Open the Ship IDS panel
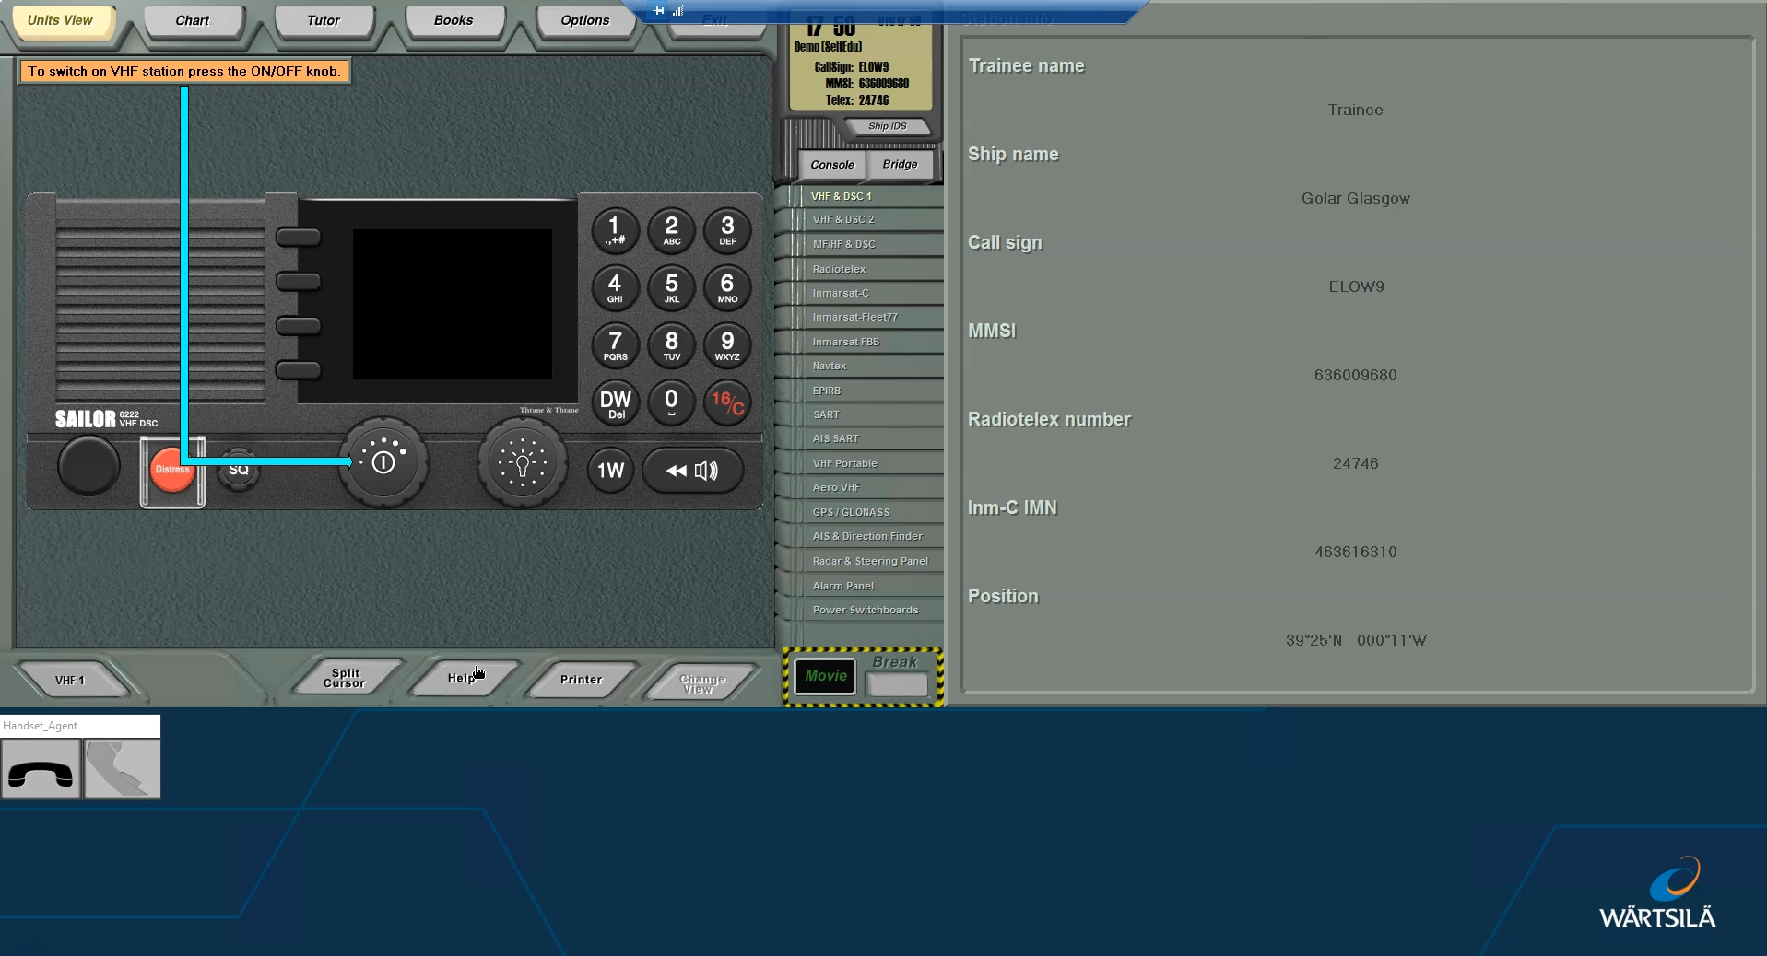Screen dimensions: 1767x956 [887, 126]
